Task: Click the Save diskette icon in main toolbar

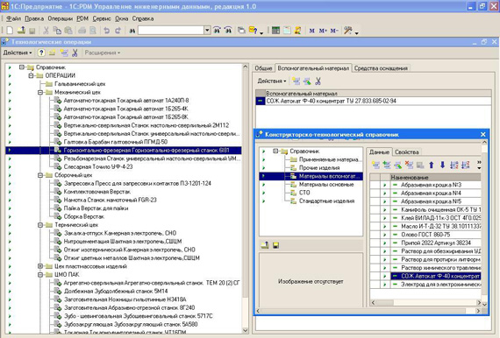Action: (32, 31)
